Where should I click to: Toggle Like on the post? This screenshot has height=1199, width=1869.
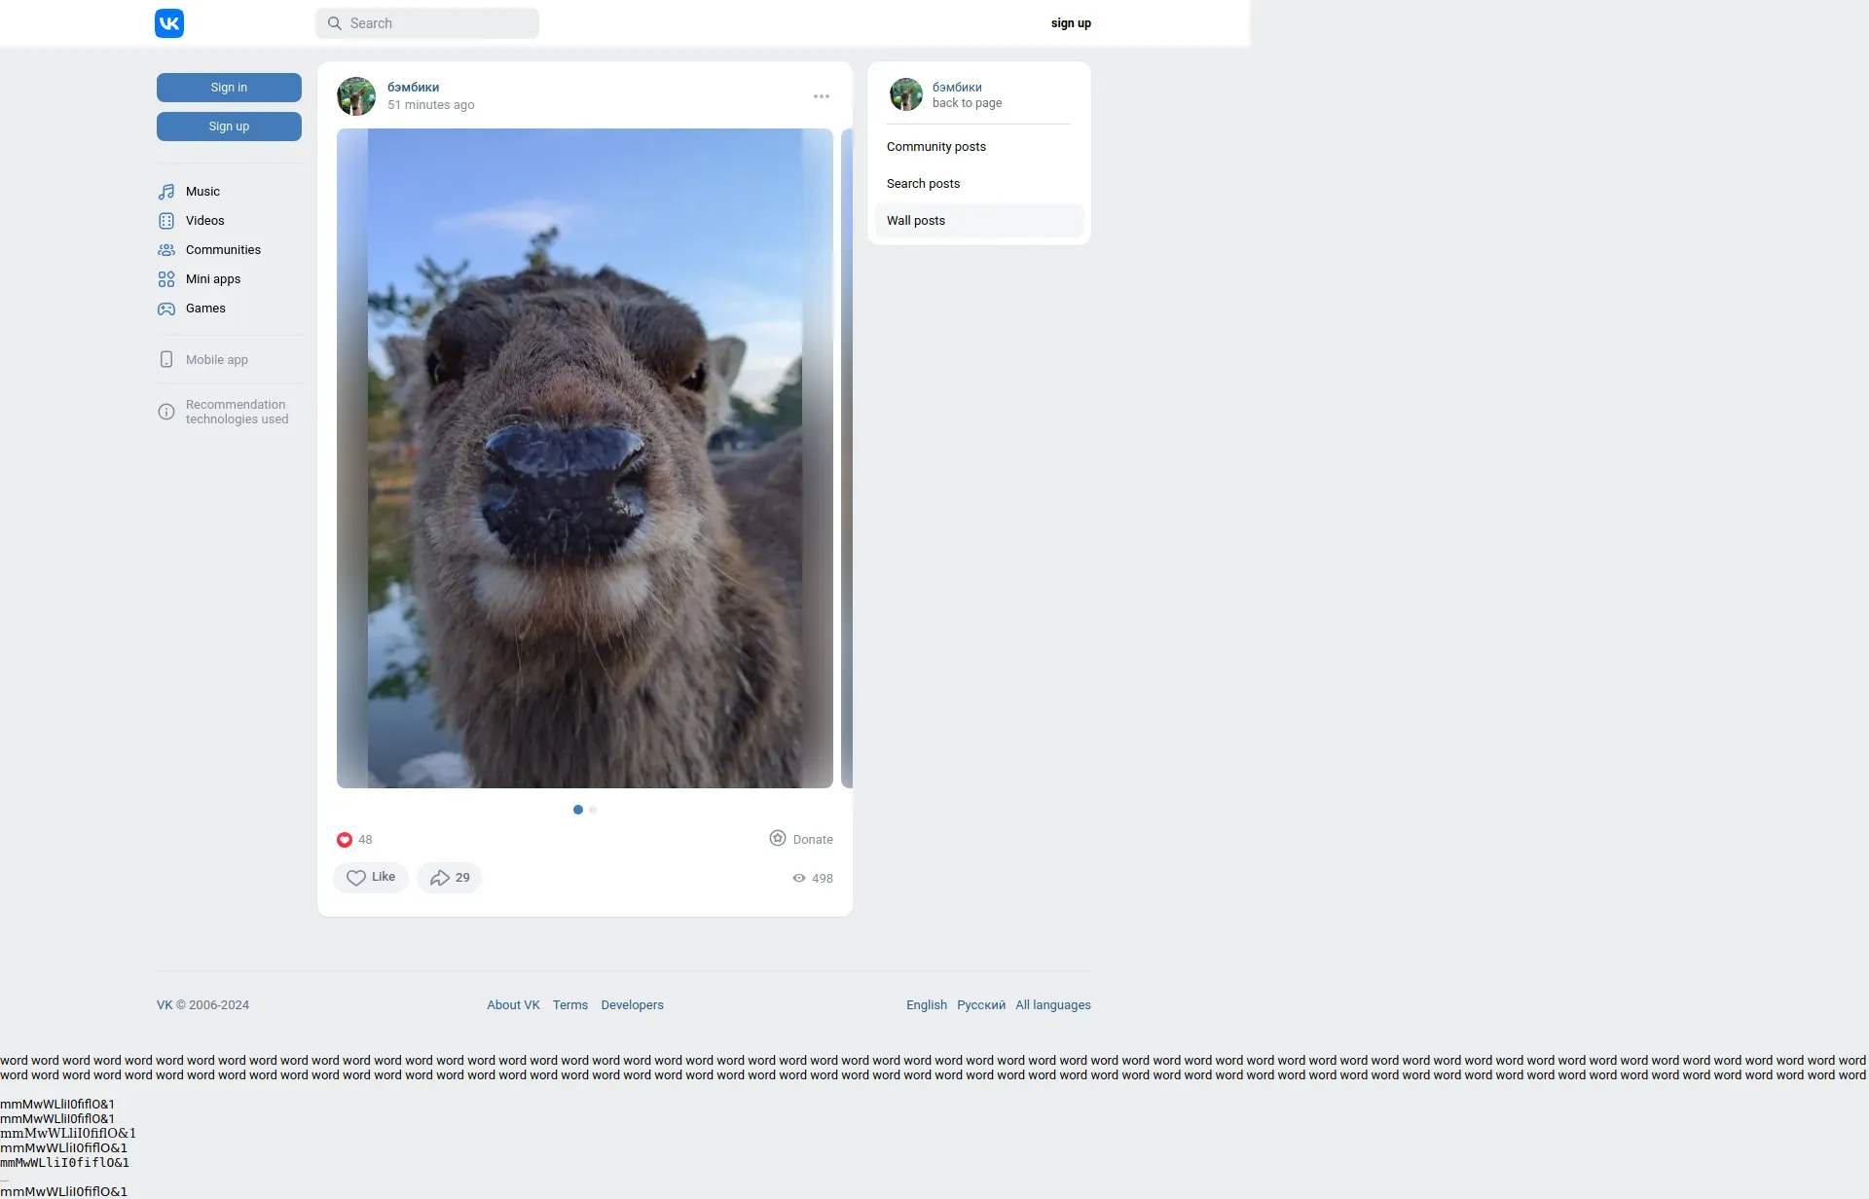pos(371,878)
